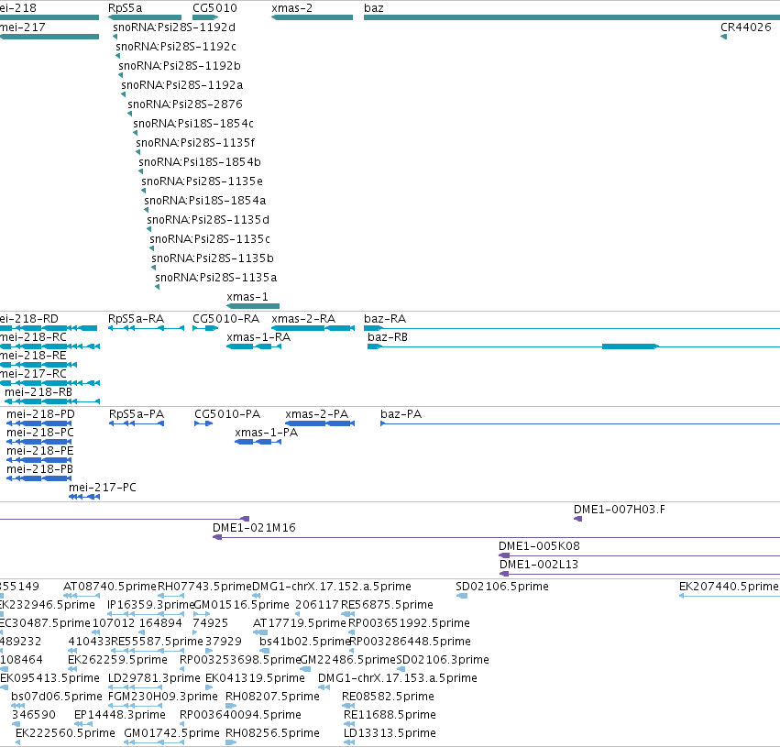The height and width of the screenshot is (747, 780).
Task: Click snoRNA:Psi28S-1135a label
Action: [x=216, y=278]
